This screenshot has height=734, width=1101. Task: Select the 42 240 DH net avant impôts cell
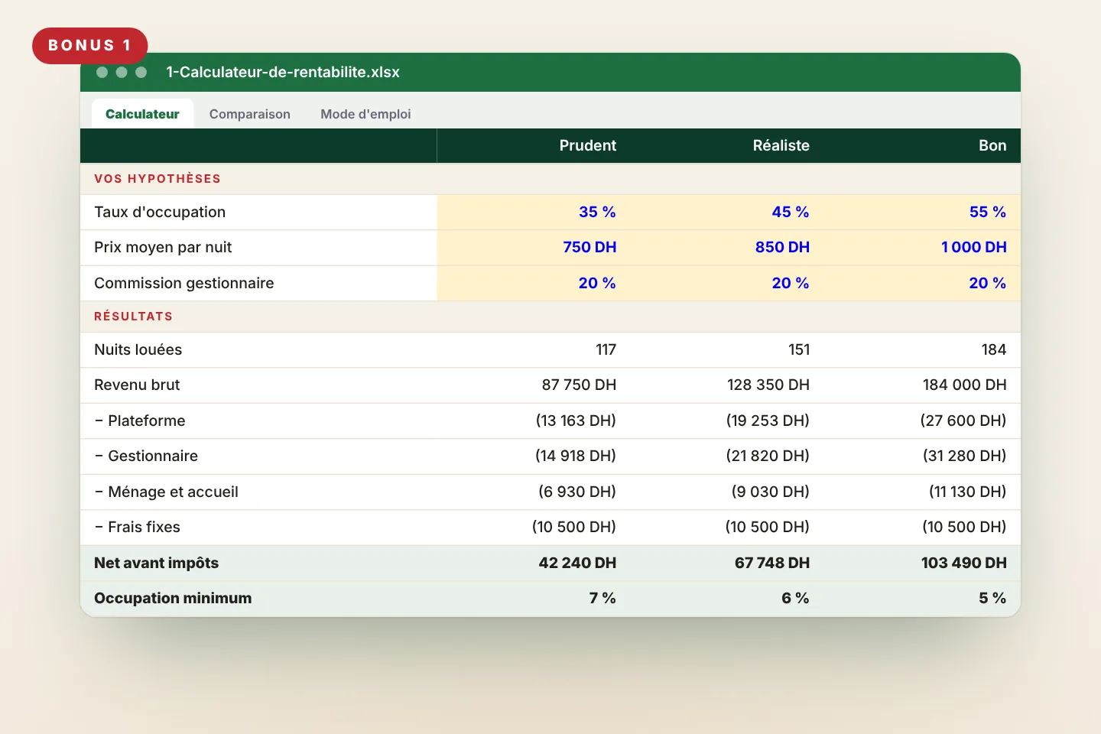coord(534,563)
